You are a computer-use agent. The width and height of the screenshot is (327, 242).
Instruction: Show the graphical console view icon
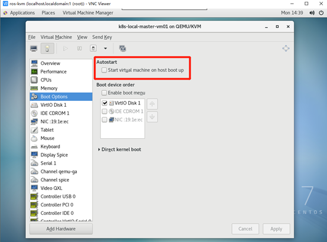[x=34, y=48]
